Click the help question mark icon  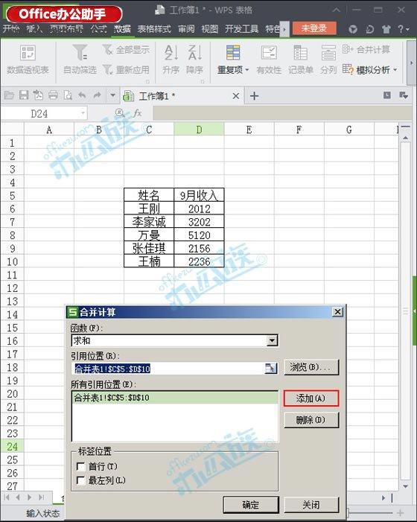[401, 29]
